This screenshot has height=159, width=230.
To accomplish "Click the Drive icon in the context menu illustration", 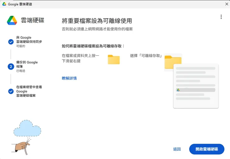I will [178, 90].
